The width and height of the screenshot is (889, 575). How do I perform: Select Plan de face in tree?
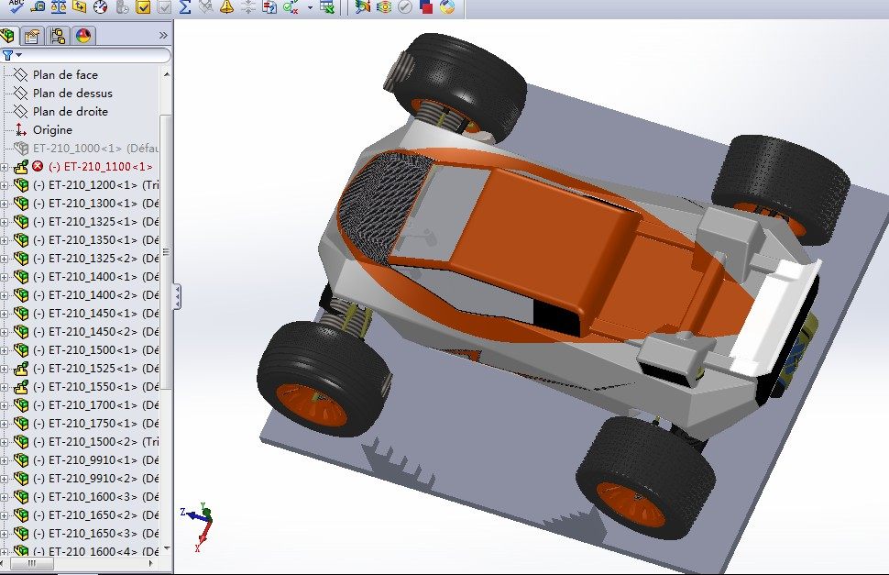(x=64, y=74)
